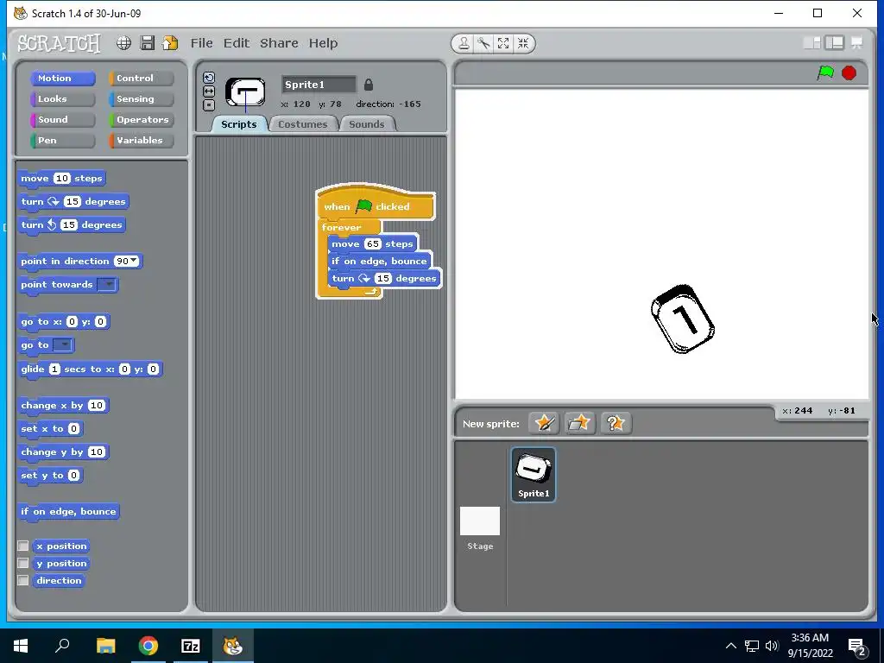Open the File menu

click(x=201, y=43)
